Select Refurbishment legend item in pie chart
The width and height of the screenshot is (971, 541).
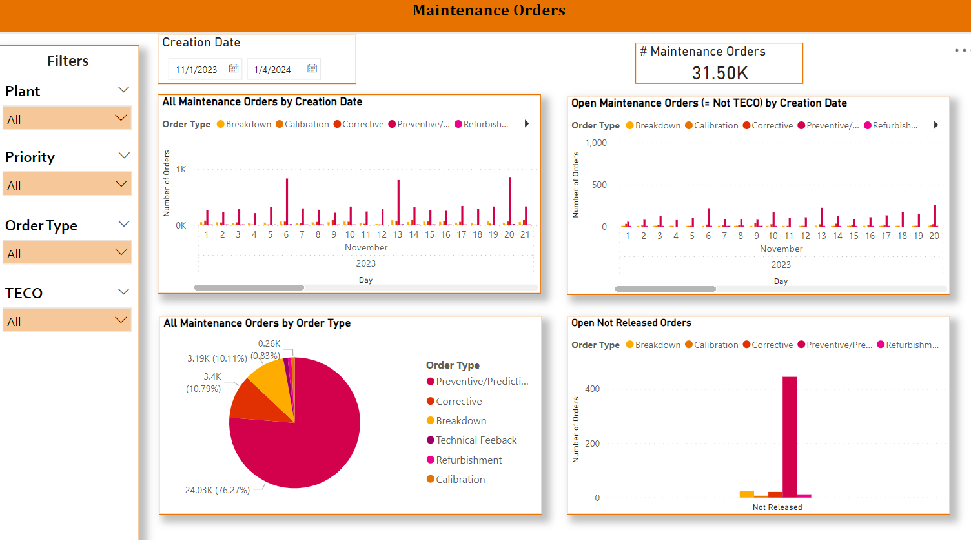tap(469, 460)
